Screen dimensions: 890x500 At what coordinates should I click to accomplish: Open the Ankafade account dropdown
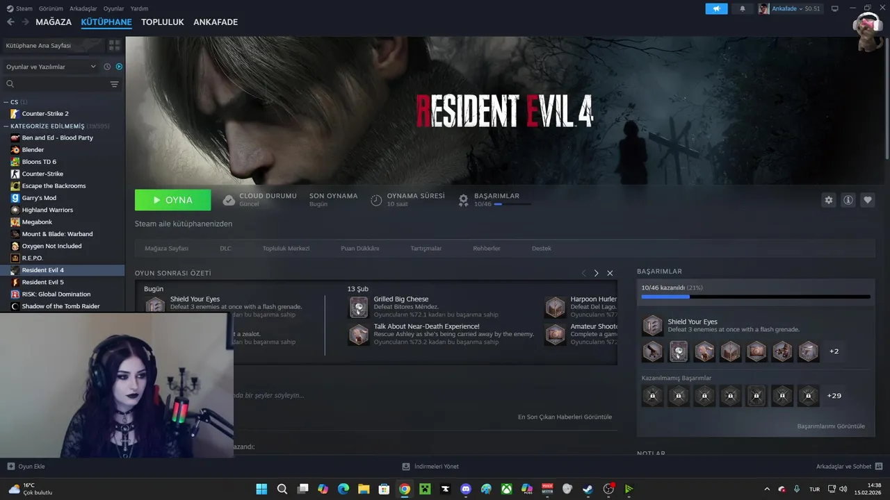point(789,8)
